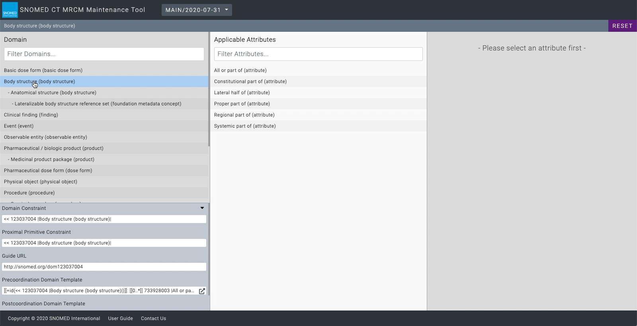Click the domain list scrollbar
Image resolution: width=637 pixels, height=326 pixels.
tap(209, 89)
